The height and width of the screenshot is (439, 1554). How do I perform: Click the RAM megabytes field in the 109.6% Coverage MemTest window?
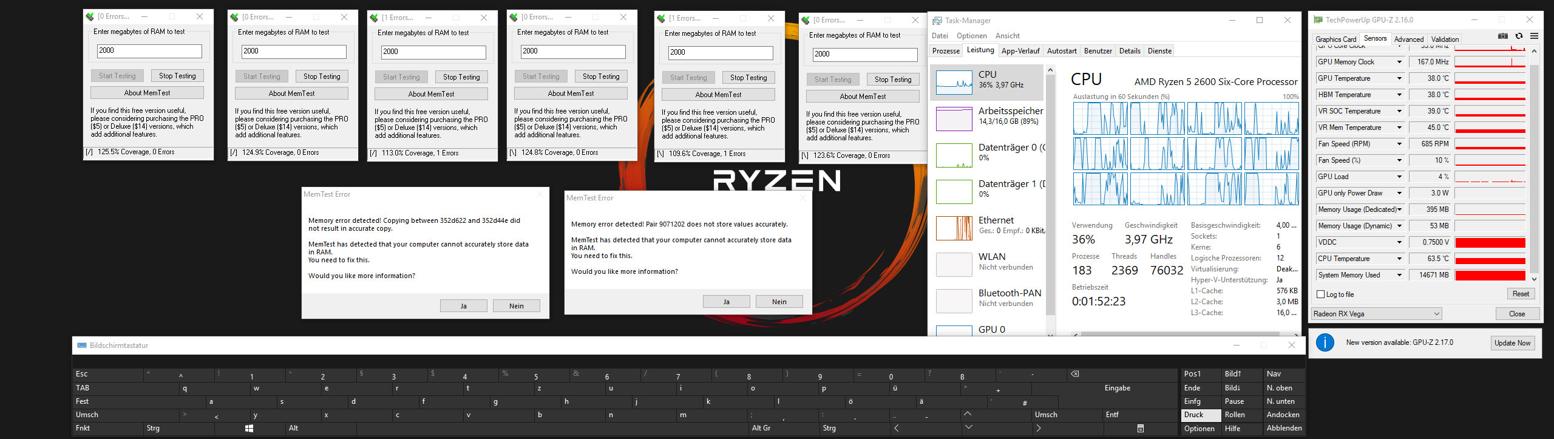pos(720,53)
